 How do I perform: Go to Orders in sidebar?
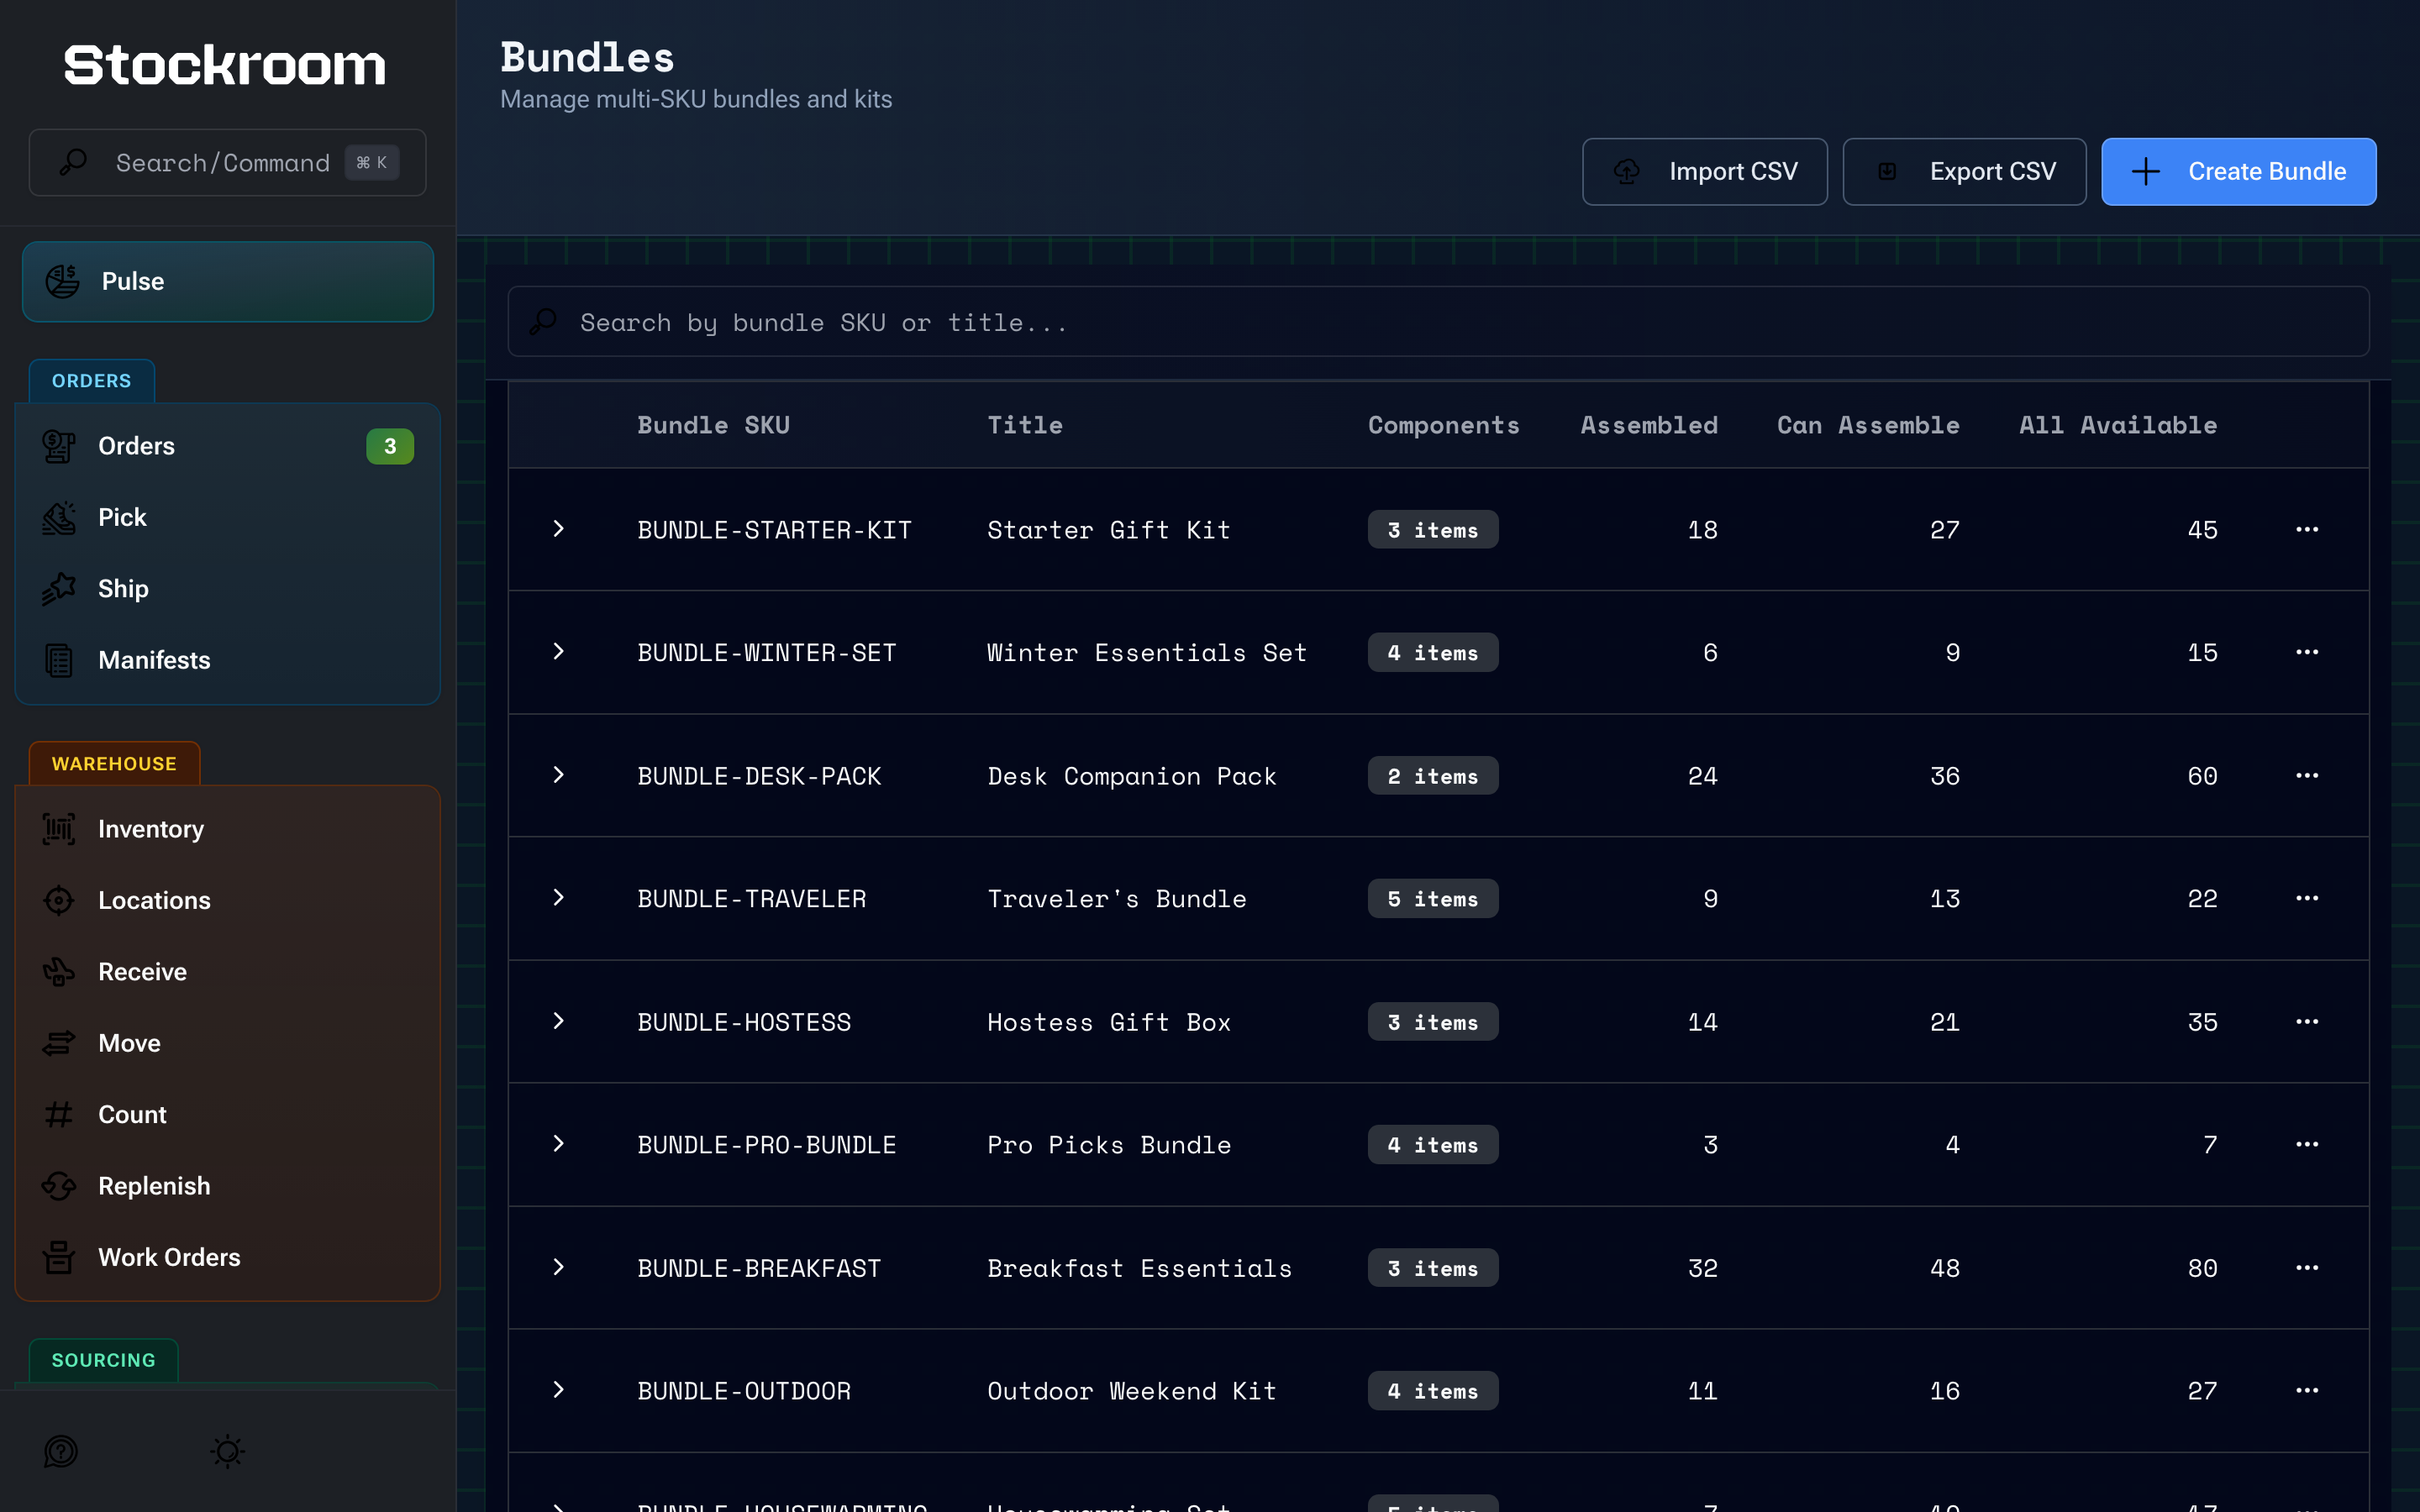pos(228,446)
